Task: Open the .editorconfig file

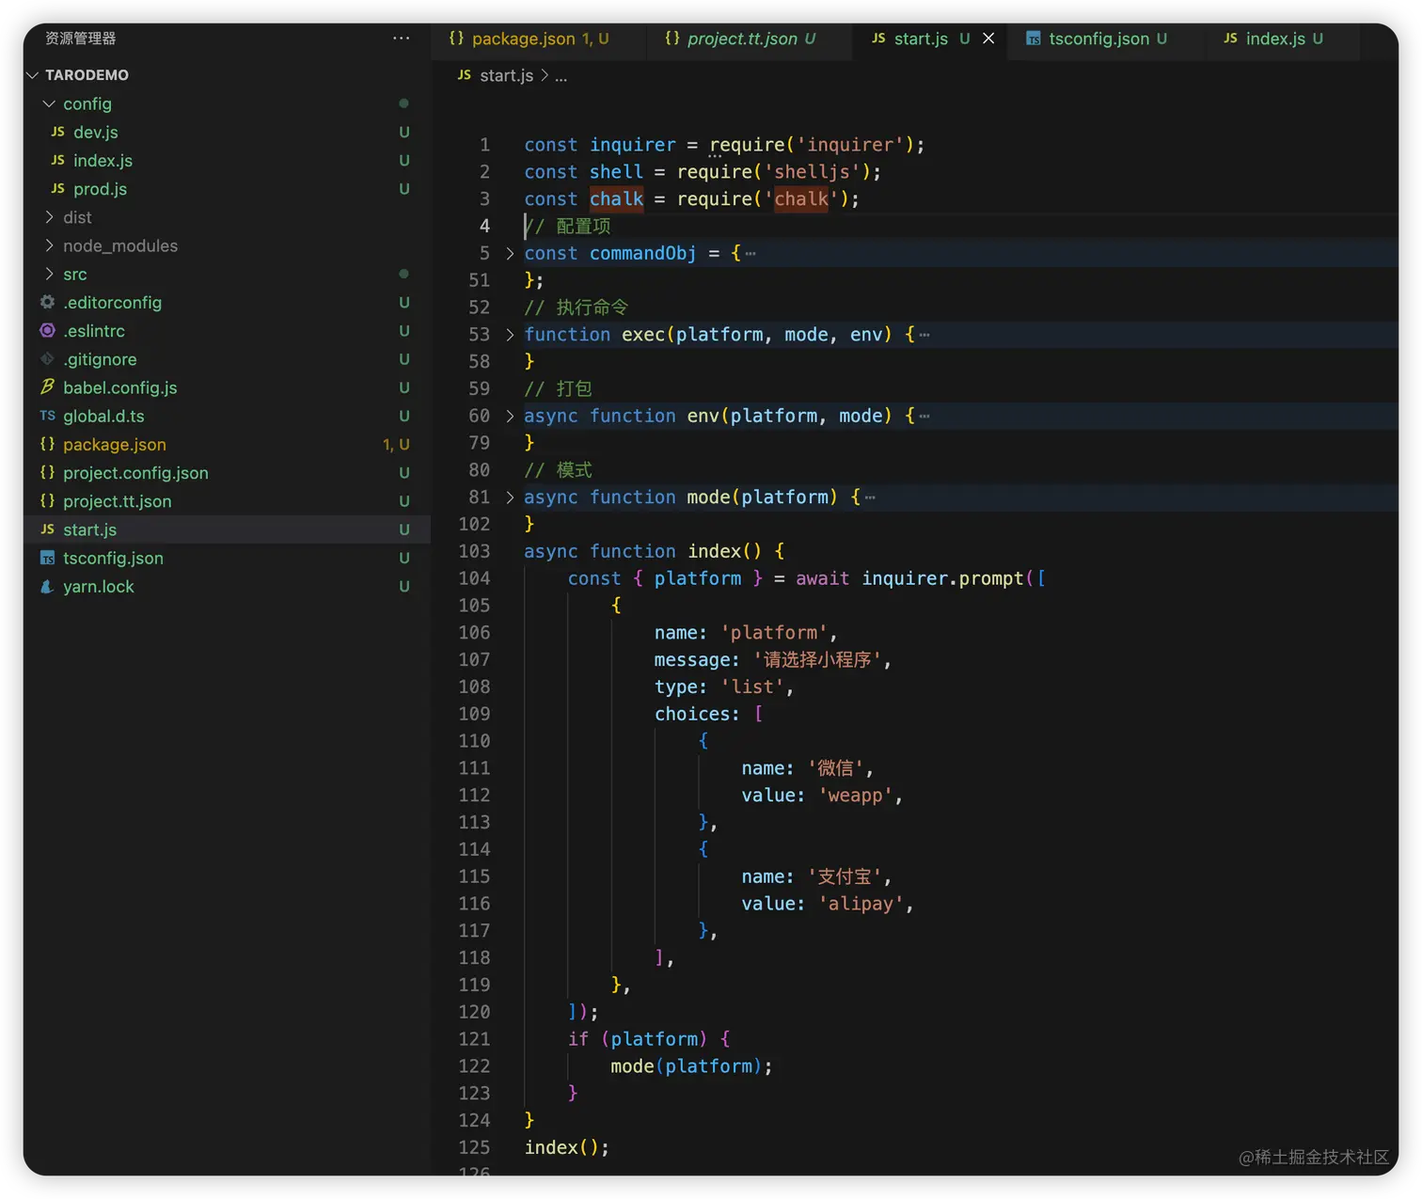Action: pyautogui.click(x=112, y=303)
